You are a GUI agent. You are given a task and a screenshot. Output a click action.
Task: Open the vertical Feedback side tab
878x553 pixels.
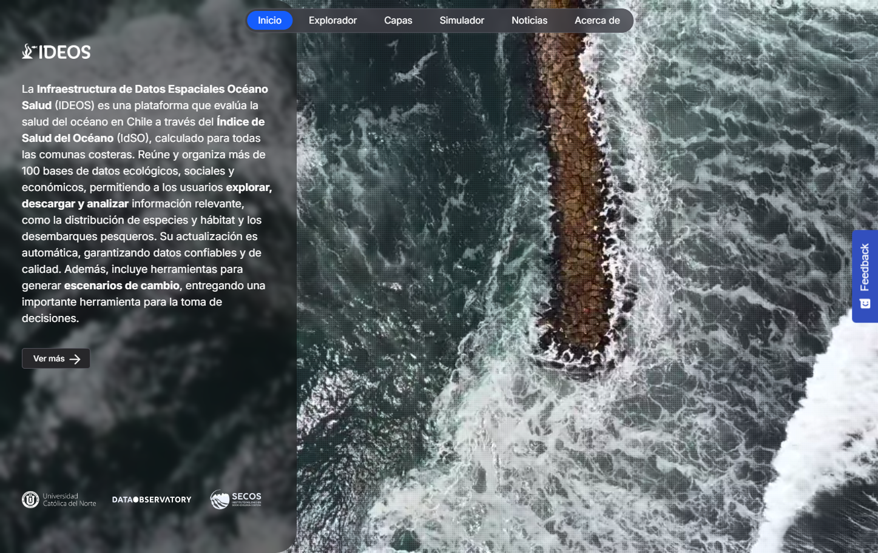(865, 276)
